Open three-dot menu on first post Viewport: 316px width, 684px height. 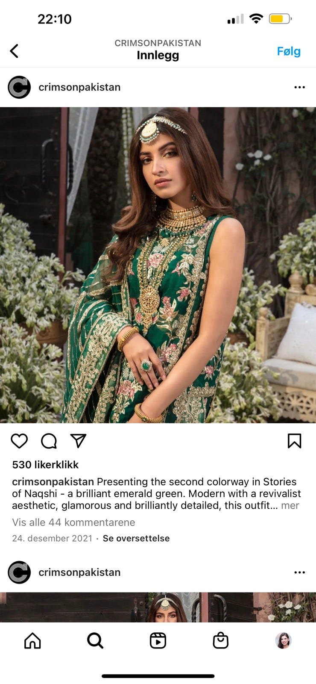click(x=299, y=87)
